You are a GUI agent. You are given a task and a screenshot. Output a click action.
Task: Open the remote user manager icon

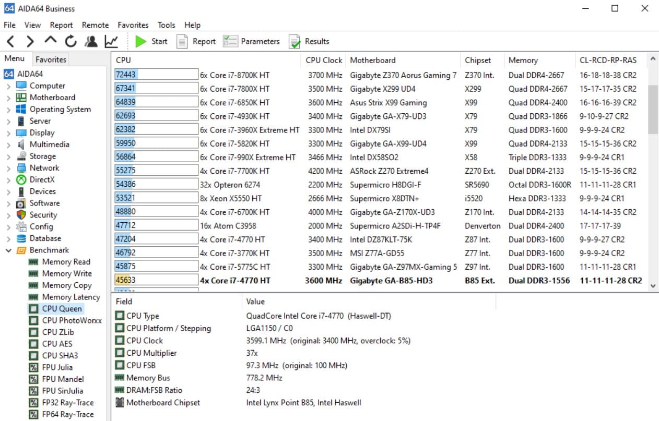[x=91, y=41]
